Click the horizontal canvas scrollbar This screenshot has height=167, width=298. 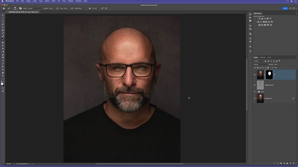click(x=139, y=164)
